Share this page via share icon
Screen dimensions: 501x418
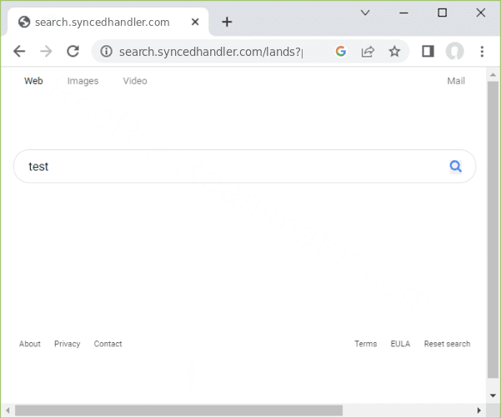tap(367, 52)
